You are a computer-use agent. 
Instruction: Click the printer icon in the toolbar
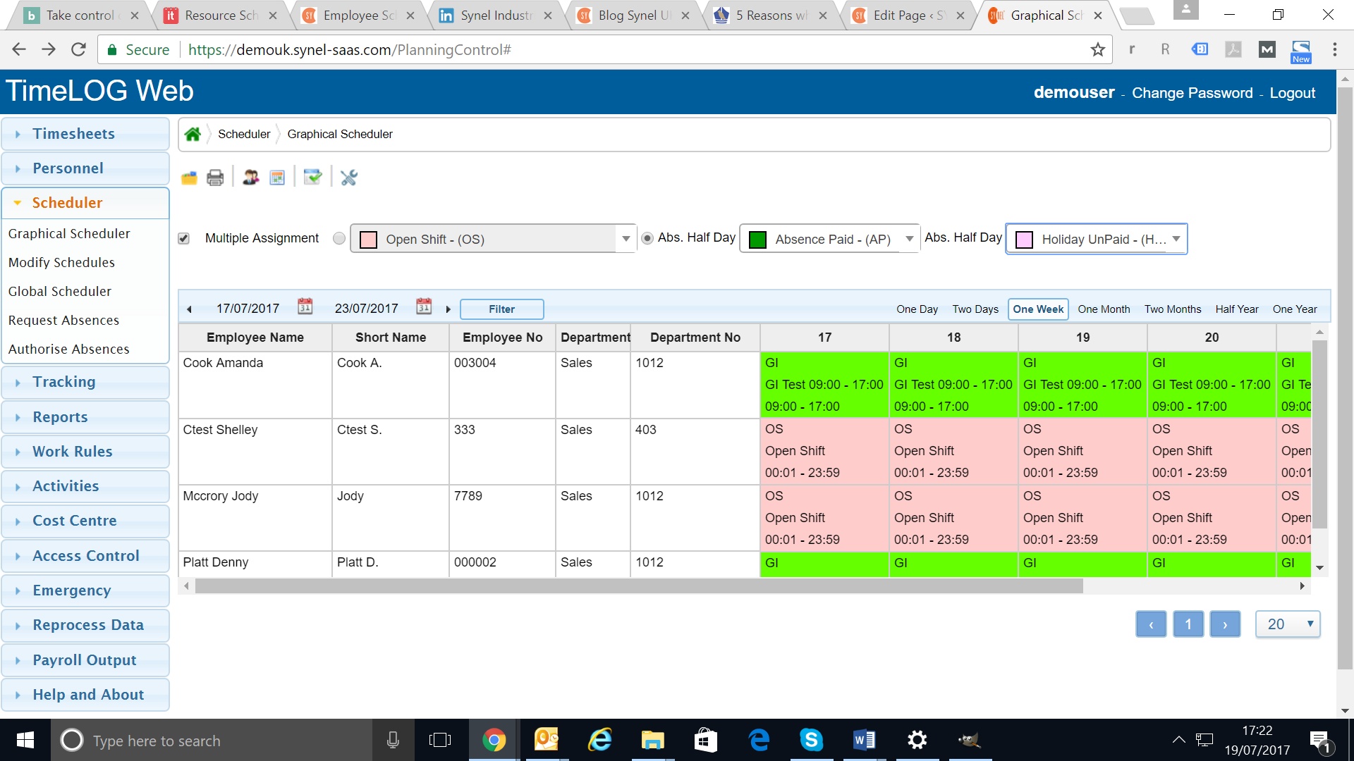point(215,178)
